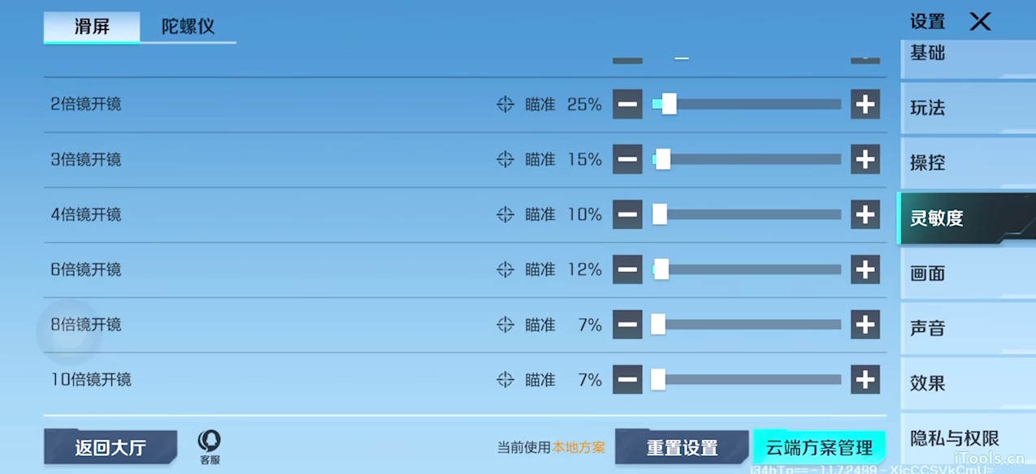The width and height of the screenshot is (1036, 474).
Task: Click the 返回大厅 button
Action: 111,447
